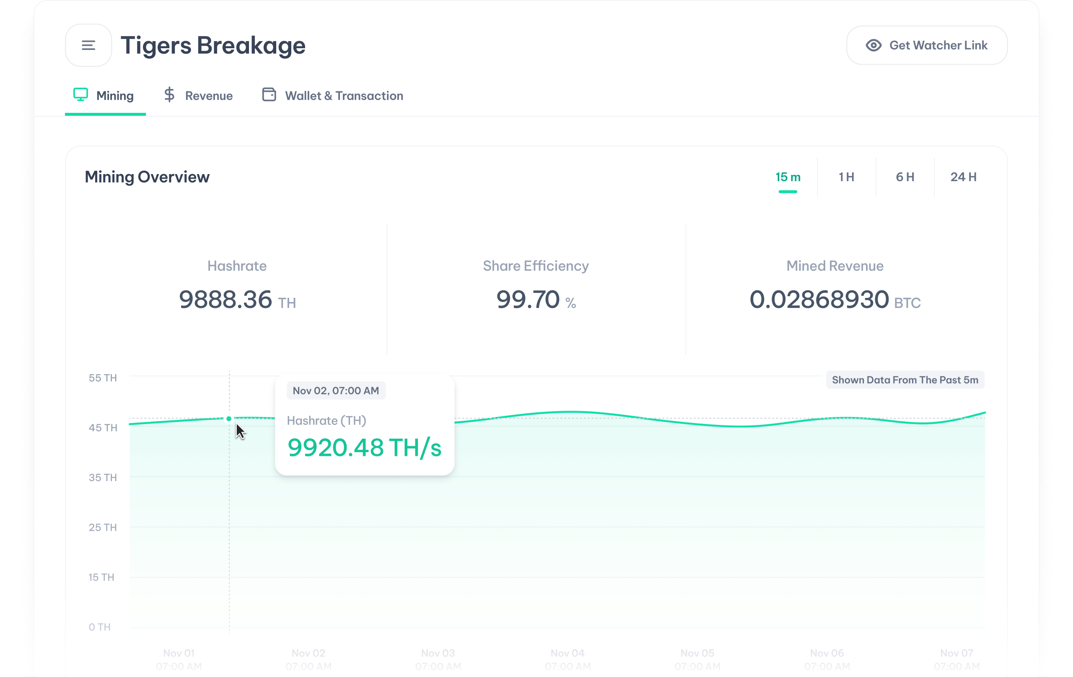Screen dimensions: 1073x677
Task: Click the Tigers Breakage title
Action: [213, 45]
